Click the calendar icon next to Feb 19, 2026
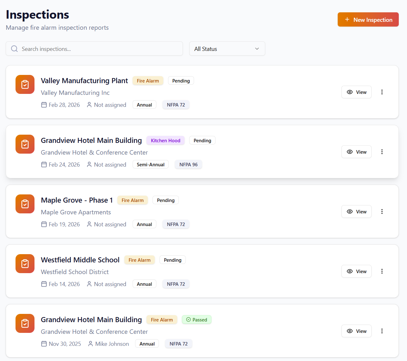Viewport: 407px width, 361px height. pos(44,224)
